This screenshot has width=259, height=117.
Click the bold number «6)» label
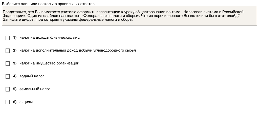15,102
